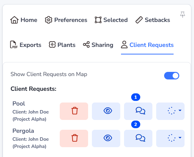Toggle visibility eye for Pergola request
The height and width of the screenshot is (157, 194).
[106, 138]
